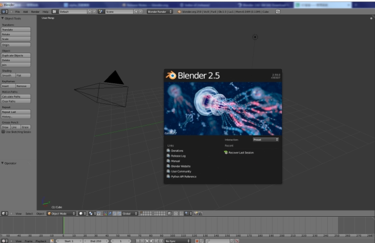Viewport: 375px width, 243px height.
Task: Click the screen layout browse icon
Action: tap(54, 12)
